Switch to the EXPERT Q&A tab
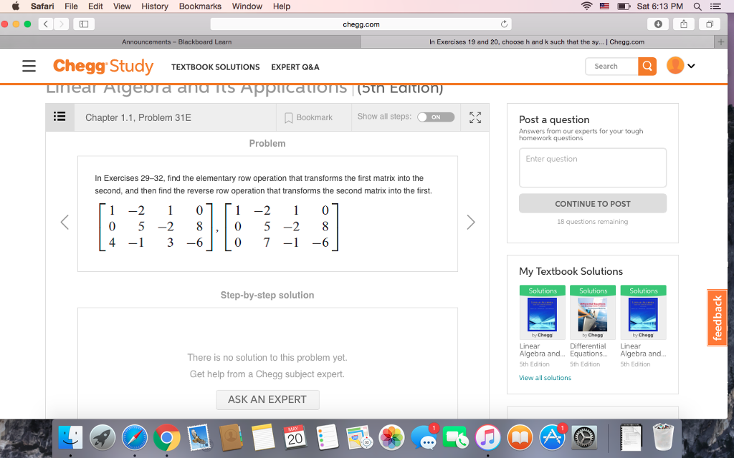 tap(295, 67)
